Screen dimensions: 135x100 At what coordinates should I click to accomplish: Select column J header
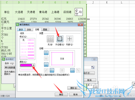coord(93,2)
